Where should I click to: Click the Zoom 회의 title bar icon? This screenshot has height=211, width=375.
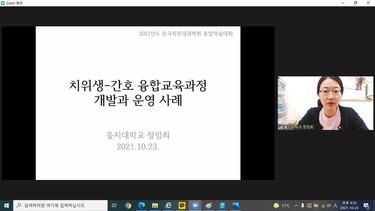coord(3,3)
